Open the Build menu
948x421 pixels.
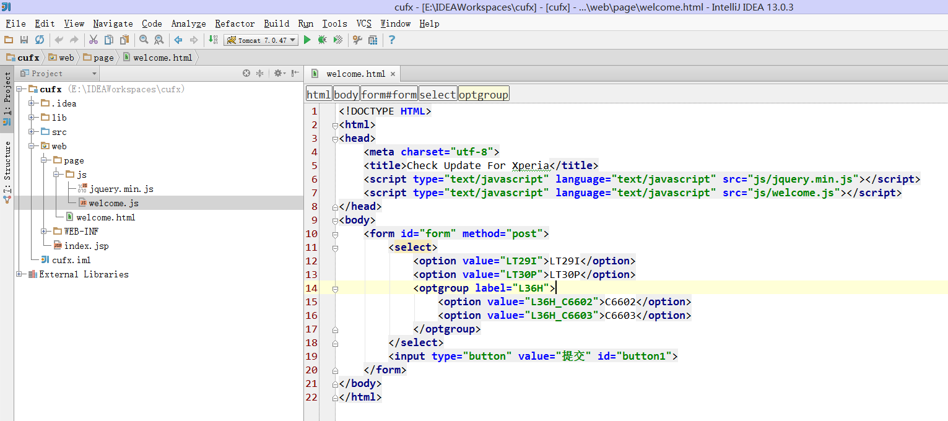tap(276, 24)
